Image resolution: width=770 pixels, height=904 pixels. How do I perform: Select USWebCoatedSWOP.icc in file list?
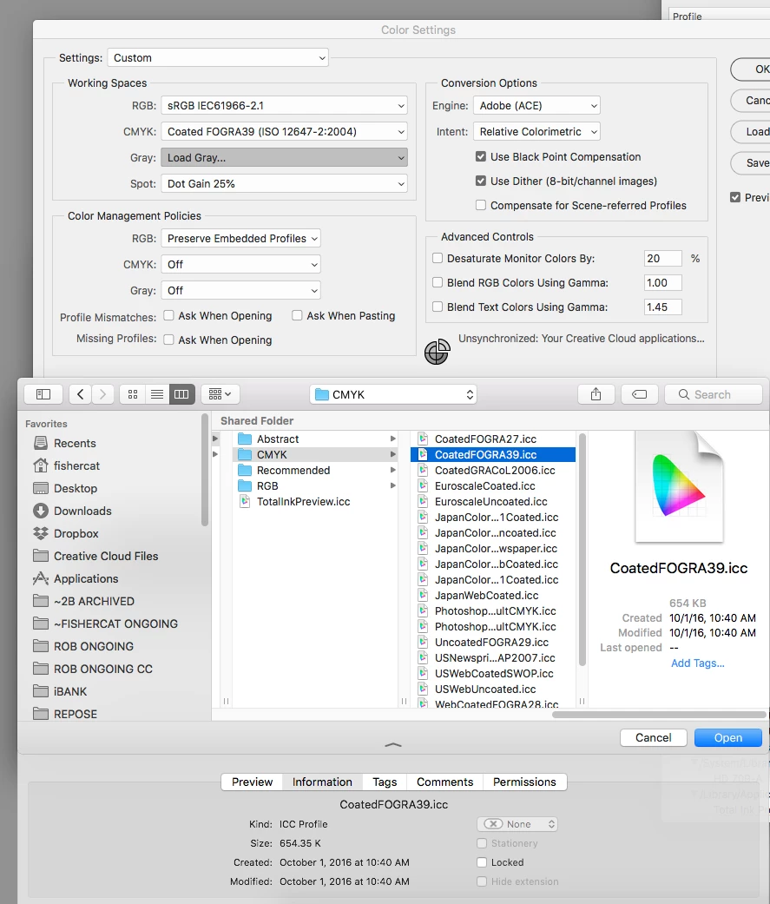tap(493, 673)
